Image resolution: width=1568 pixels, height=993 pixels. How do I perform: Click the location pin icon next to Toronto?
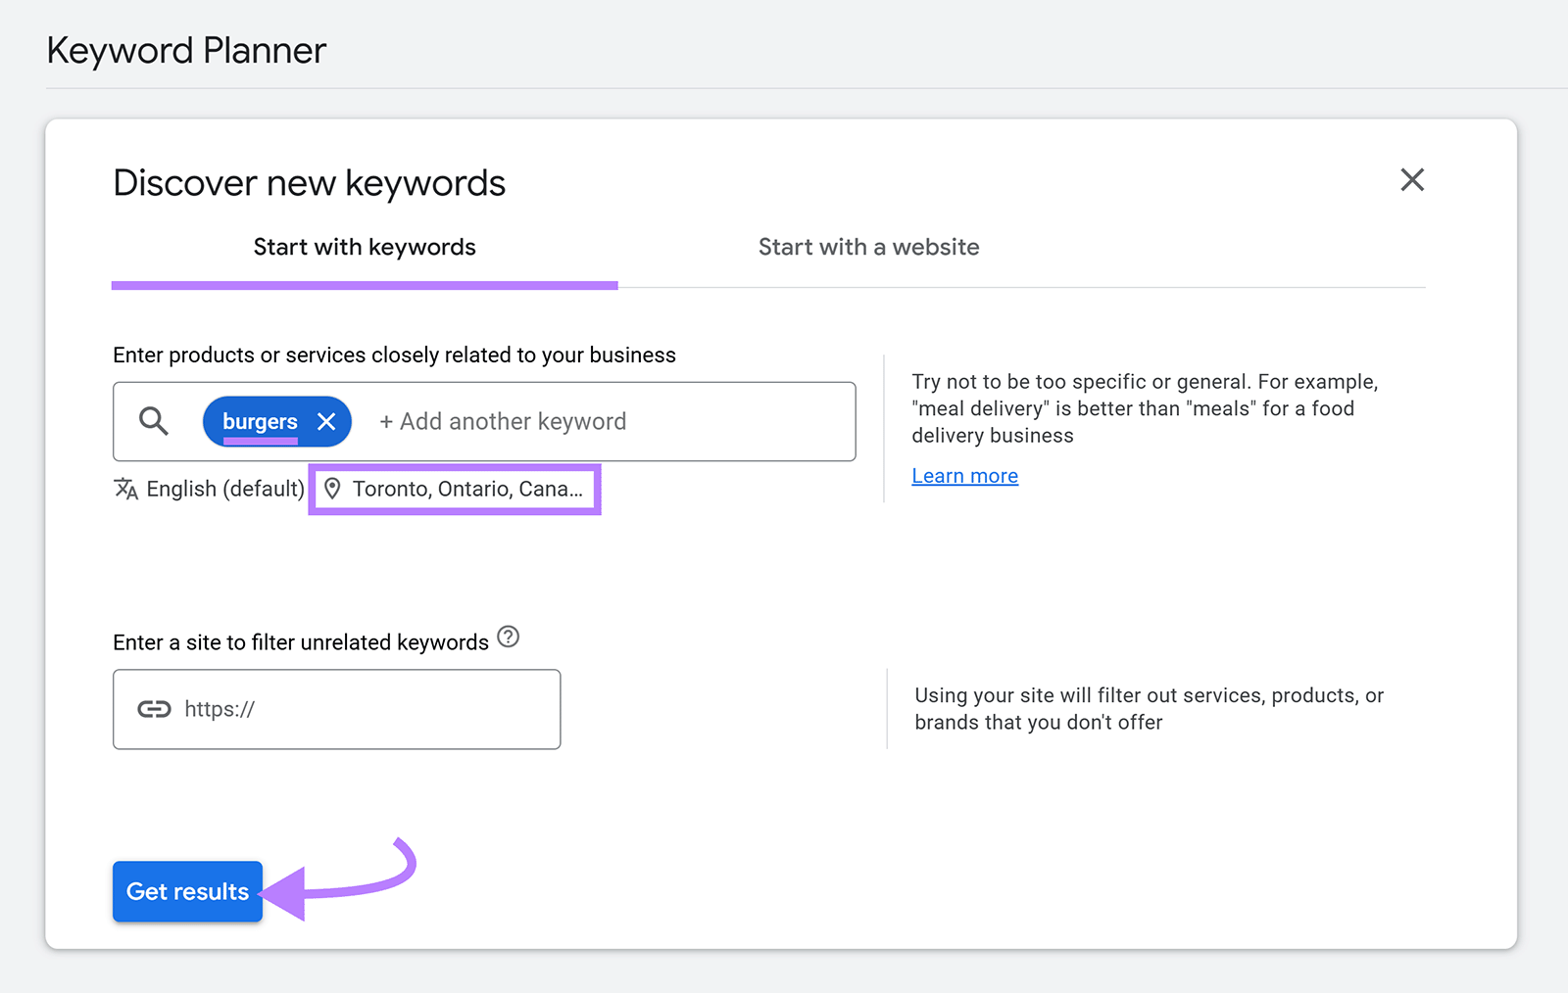click(334, 488)
